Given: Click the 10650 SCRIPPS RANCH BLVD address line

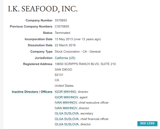Looking at the screenshot, I should [x=85, y=64].
